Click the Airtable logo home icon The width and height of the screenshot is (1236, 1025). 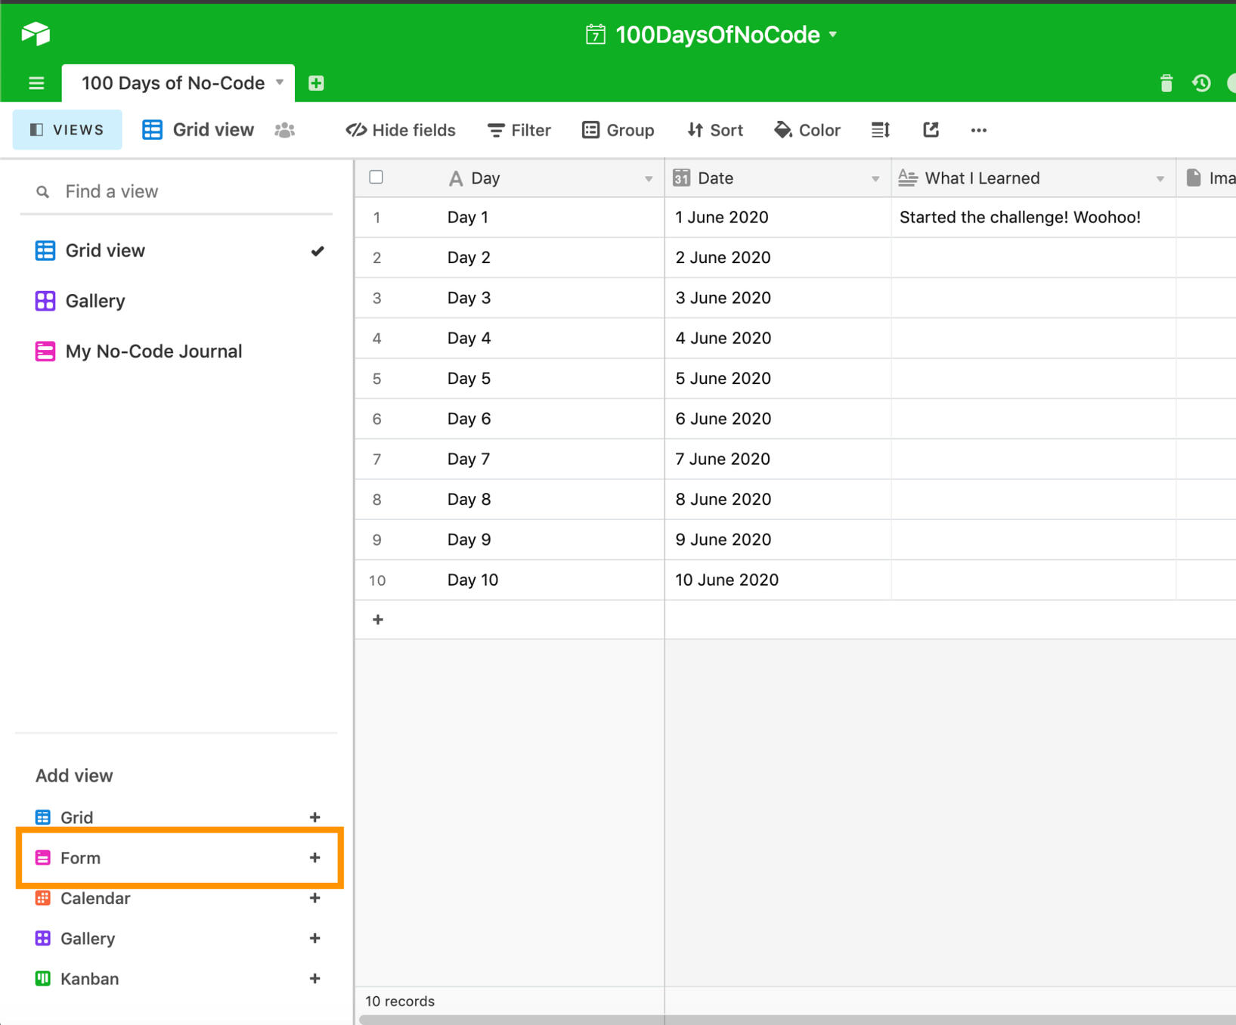pos(36,34)
